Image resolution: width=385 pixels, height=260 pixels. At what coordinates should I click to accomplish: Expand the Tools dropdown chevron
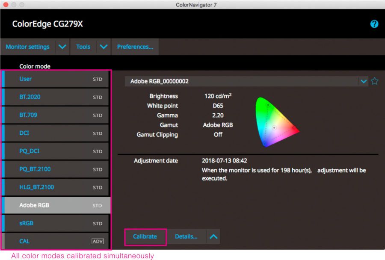coord(104,47)
